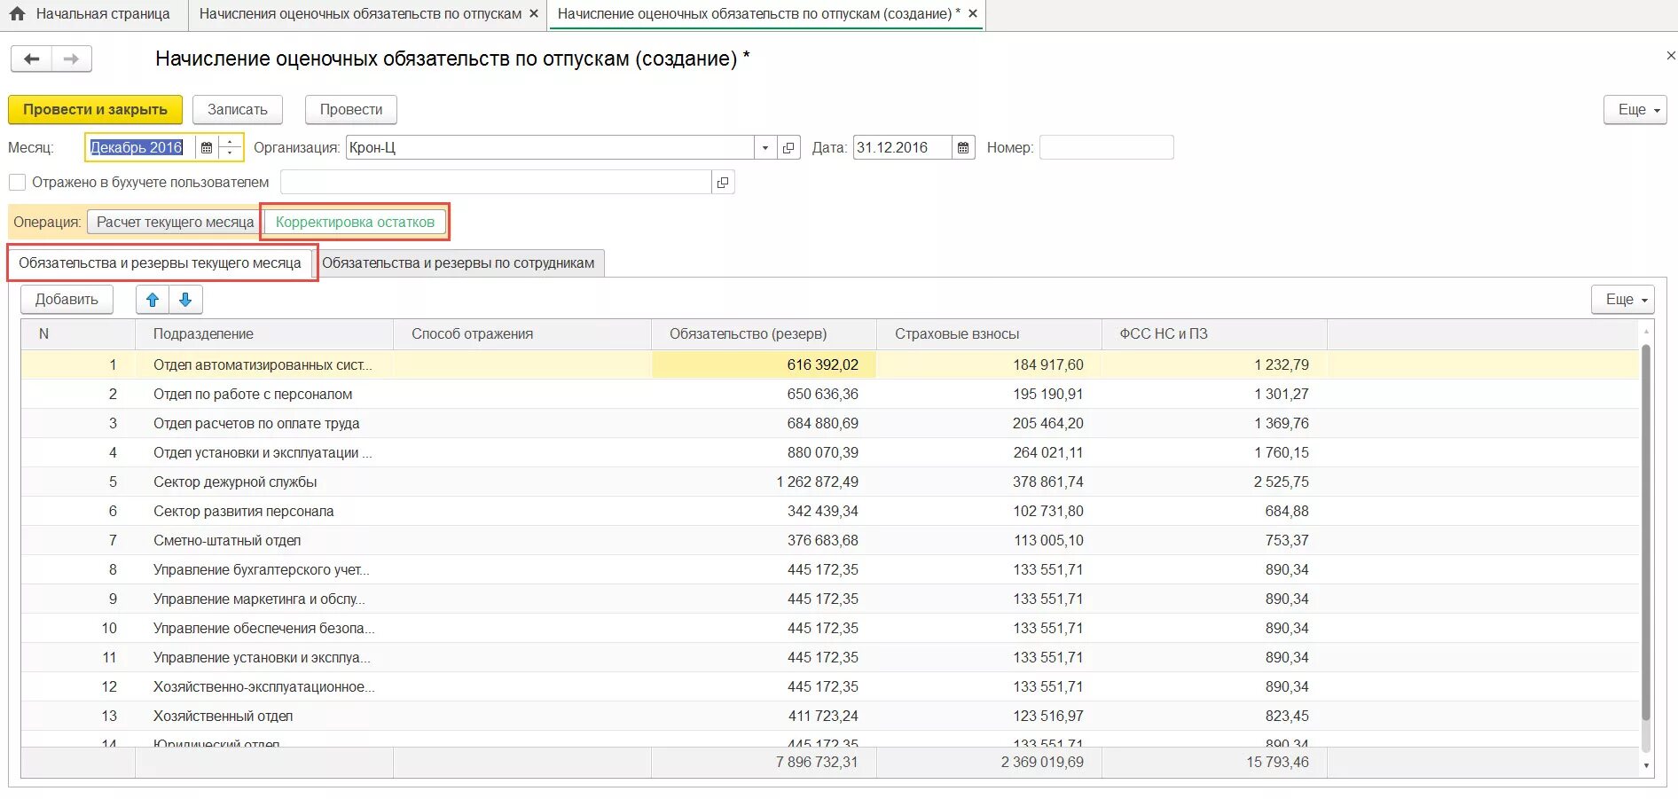Select Расчет текущего месяца operation

tap(175, 222)
